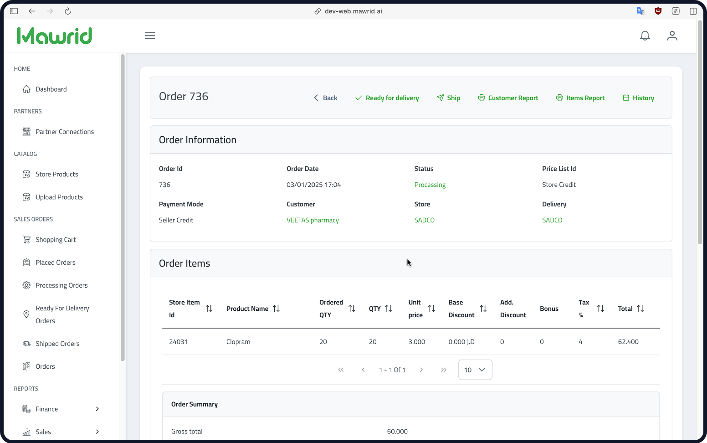Open the rows-per-page dropdown
The width and height of the screenshot is (707, 443).
475,370
